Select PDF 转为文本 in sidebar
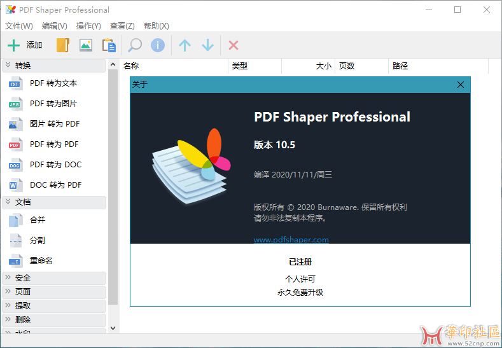The height and width of the screenshot is (348, 502). coord(53,83)
